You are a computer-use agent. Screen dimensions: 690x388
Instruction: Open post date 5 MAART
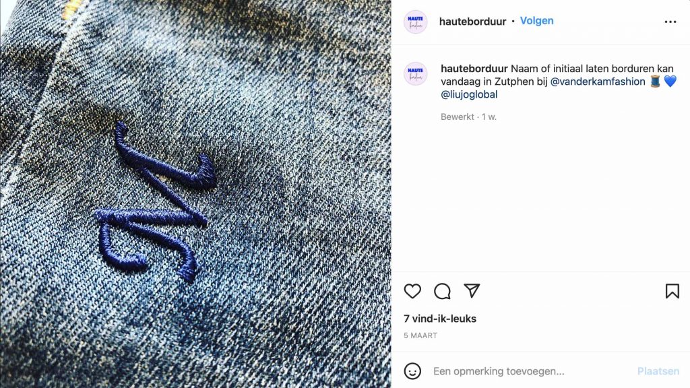(420, 335)
